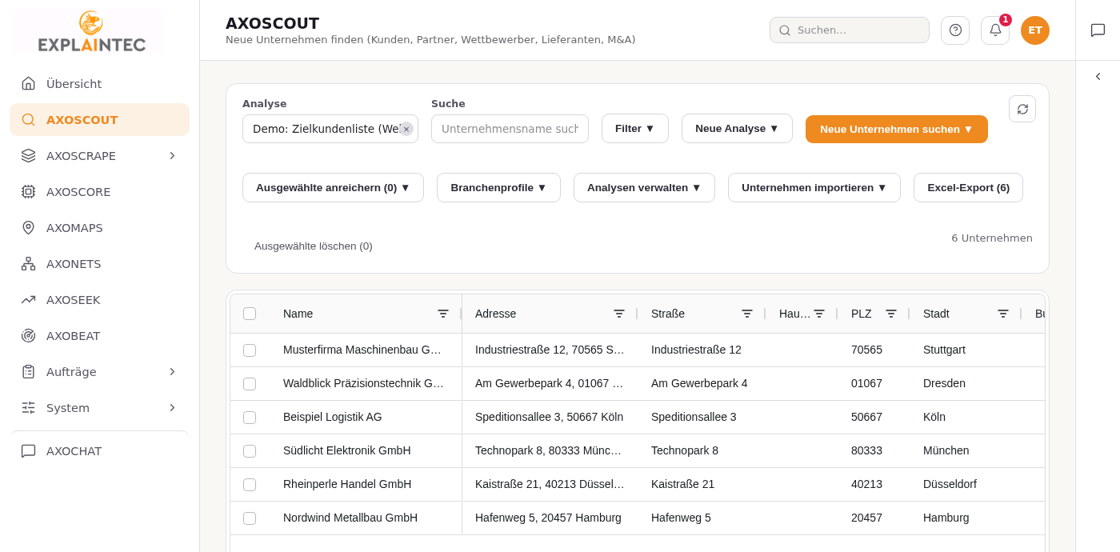Open the Analyse dropdown field
Screen dimensions: 1120x552
click(x=330, y=129)
